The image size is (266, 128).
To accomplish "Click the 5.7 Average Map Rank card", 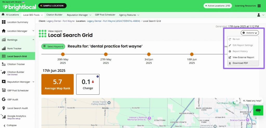I will (57, 84).
